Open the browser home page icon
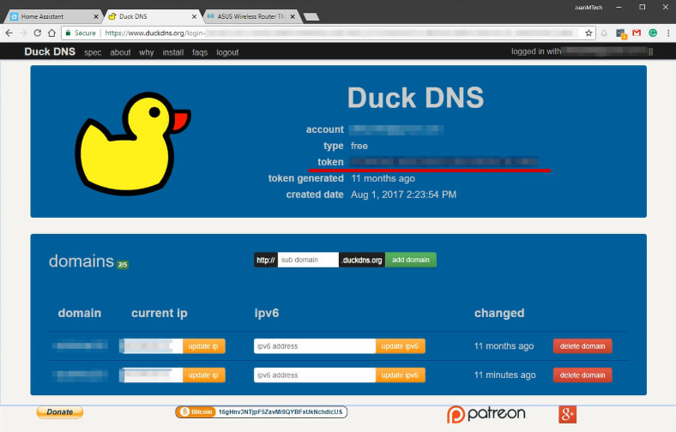 click(x=51, y=33)
